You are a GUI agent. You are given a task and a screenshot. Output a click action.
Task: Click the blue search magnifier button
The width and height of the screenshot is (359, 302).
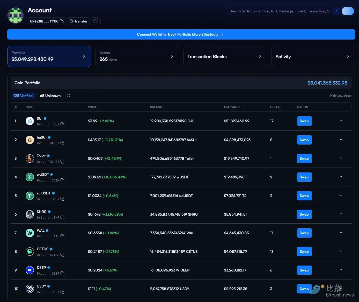[x=348, y=11]
